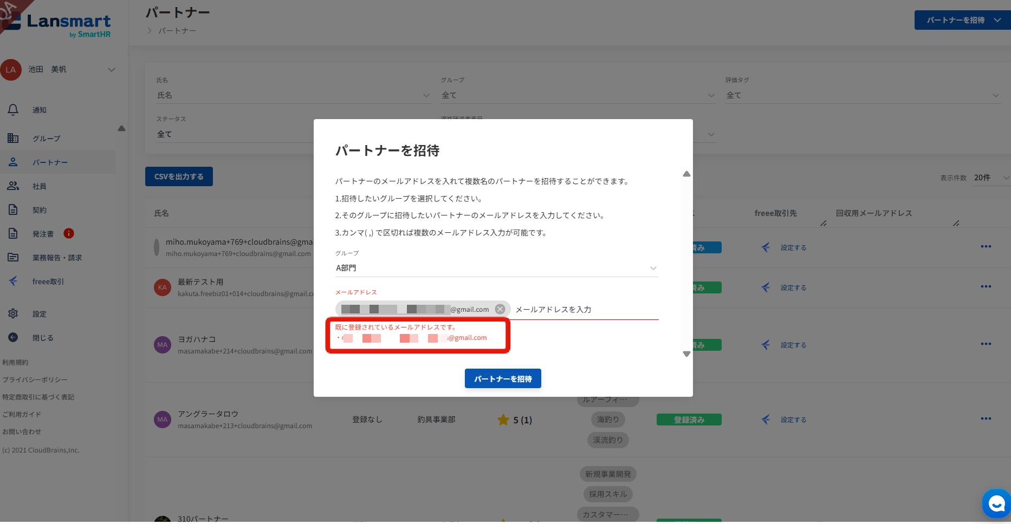Go to 業務報告・請求 in the sidebar
Screen dimensions: 1011x524
tap(57, 258)
